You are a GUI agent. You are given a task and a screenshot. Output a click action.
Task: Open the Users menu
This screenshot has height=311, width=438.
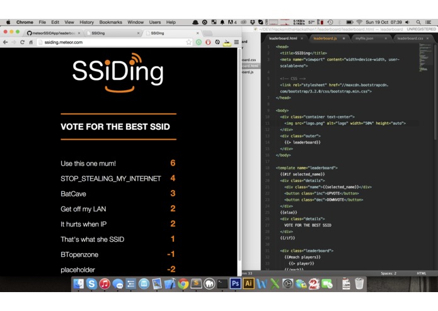155,22
